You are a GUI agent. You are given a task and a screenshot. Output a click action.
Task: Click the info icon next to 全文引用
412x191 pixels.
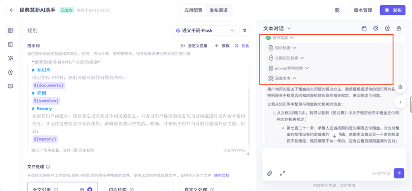(x=56, y=190)
